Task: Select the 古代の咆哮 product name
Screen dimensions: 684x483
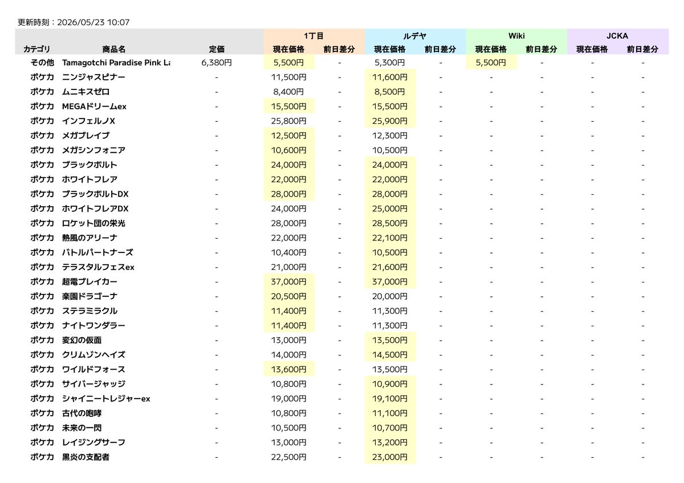Action: point(82,414)
